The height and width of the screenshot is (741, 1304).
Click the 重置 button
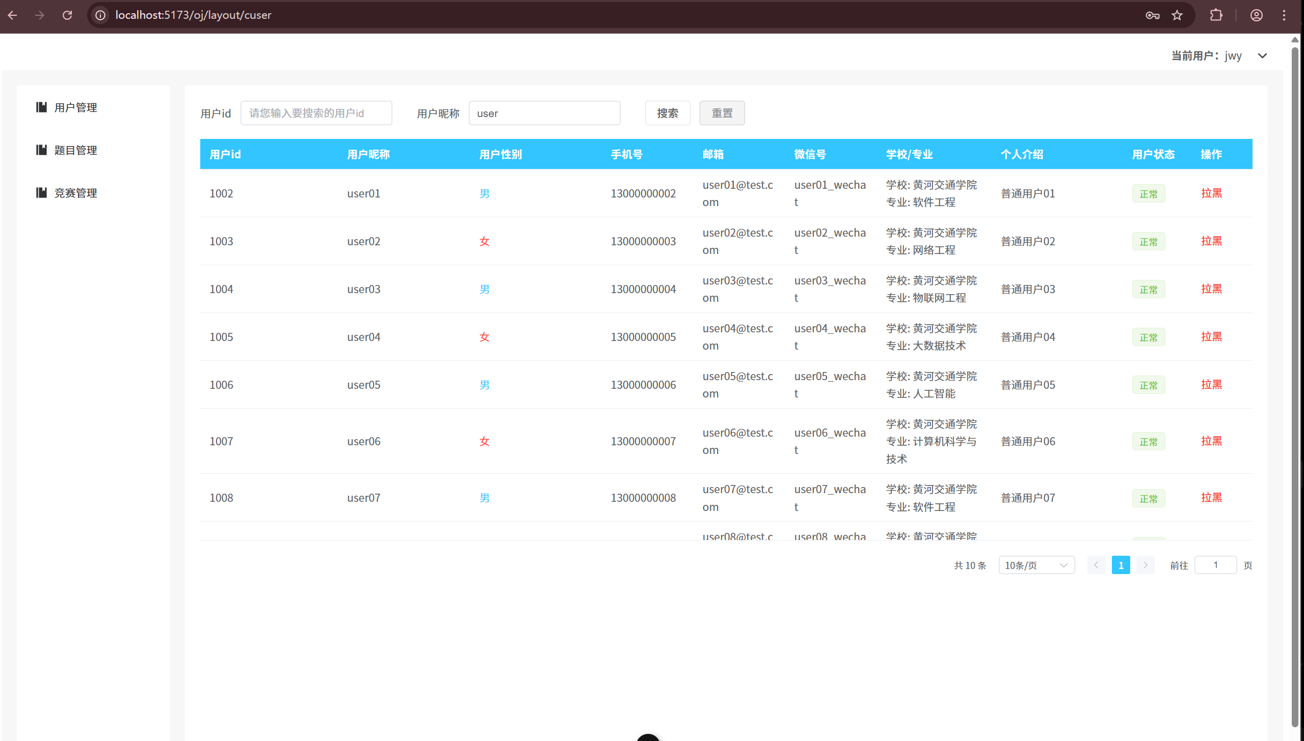pyautogui.click(x=722, y=113)
